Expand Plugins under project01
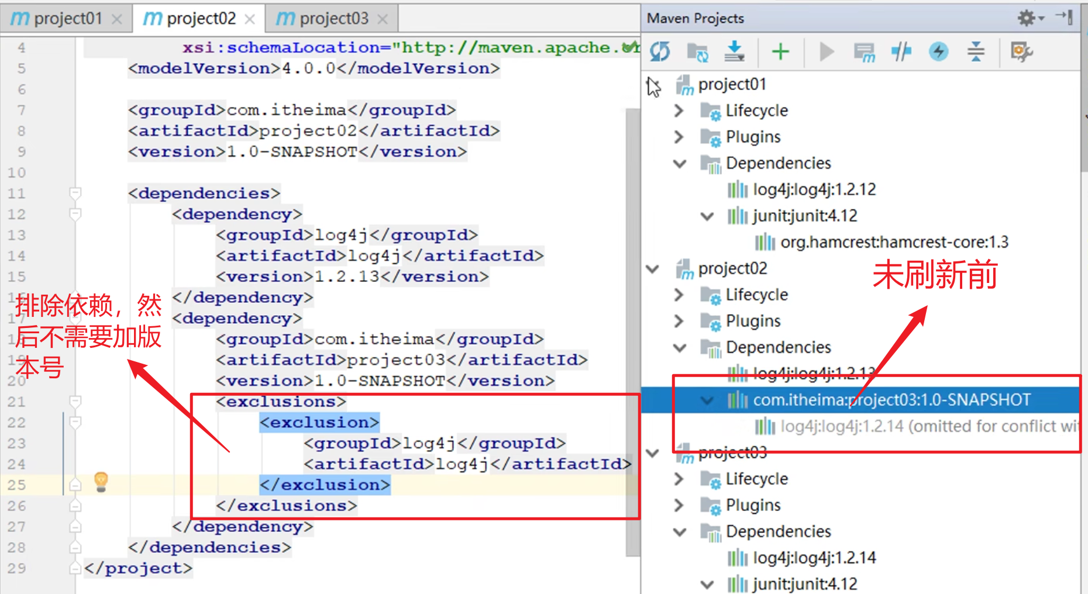This screenshot has width=1088, height=594. [x=679, y=136]
